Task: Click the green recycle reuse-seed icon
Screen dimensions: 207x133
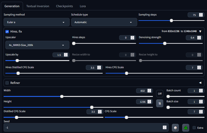Action: click(x=186, y=128)
